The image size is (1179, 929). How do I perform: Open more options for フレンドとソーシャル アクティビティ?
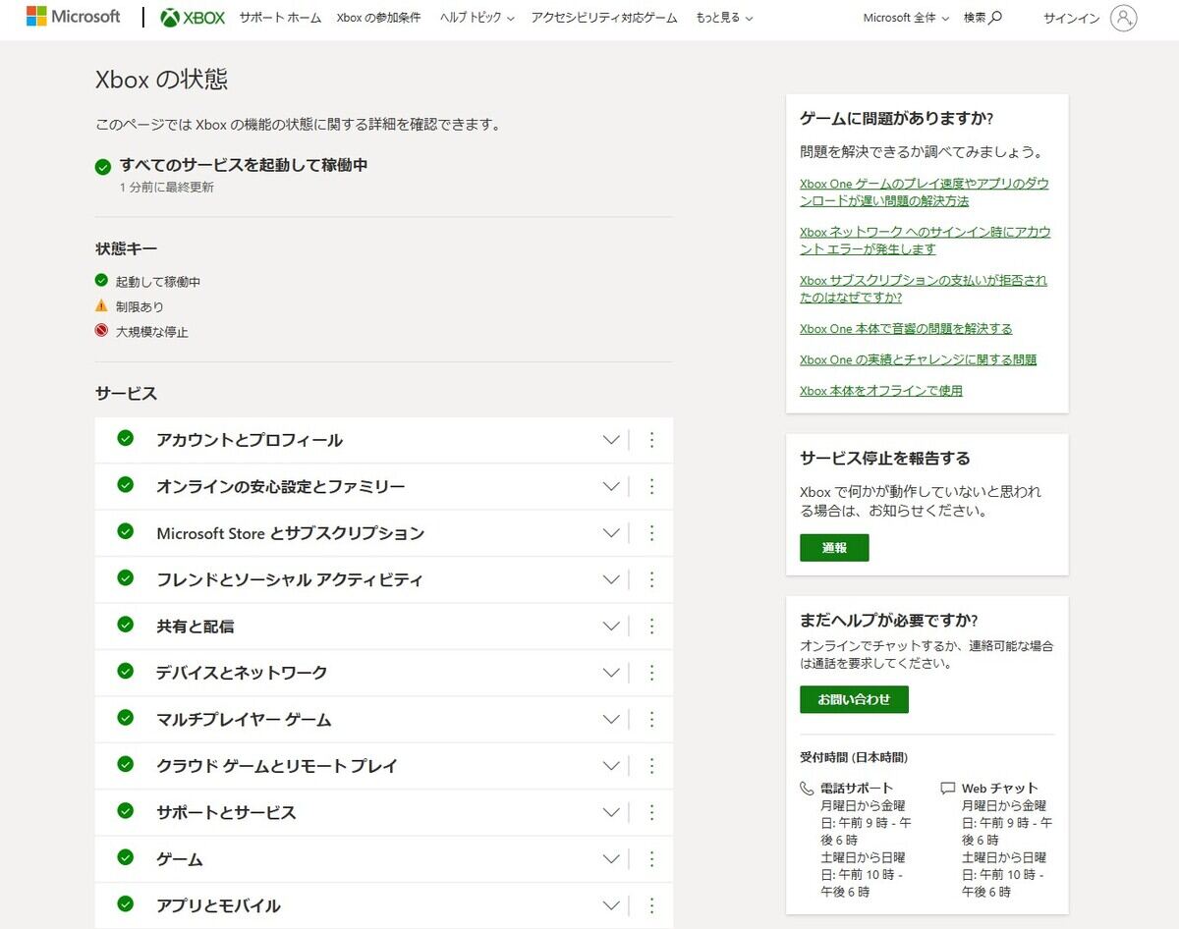pyautogui.click(x=651, y=579)
